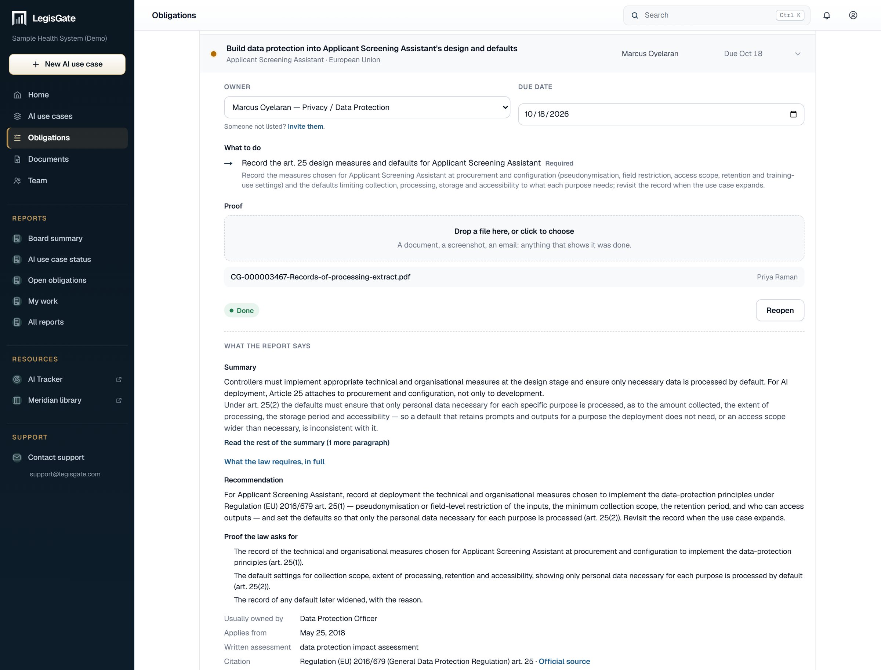Open notifications bell

click(x=827, y=15)
